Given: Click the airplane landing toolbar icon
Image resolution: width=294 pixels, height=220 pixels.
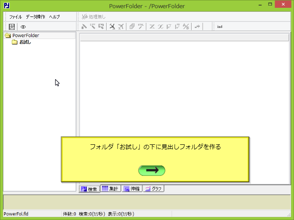Looking at the screenshot, I should pos(112,27).
